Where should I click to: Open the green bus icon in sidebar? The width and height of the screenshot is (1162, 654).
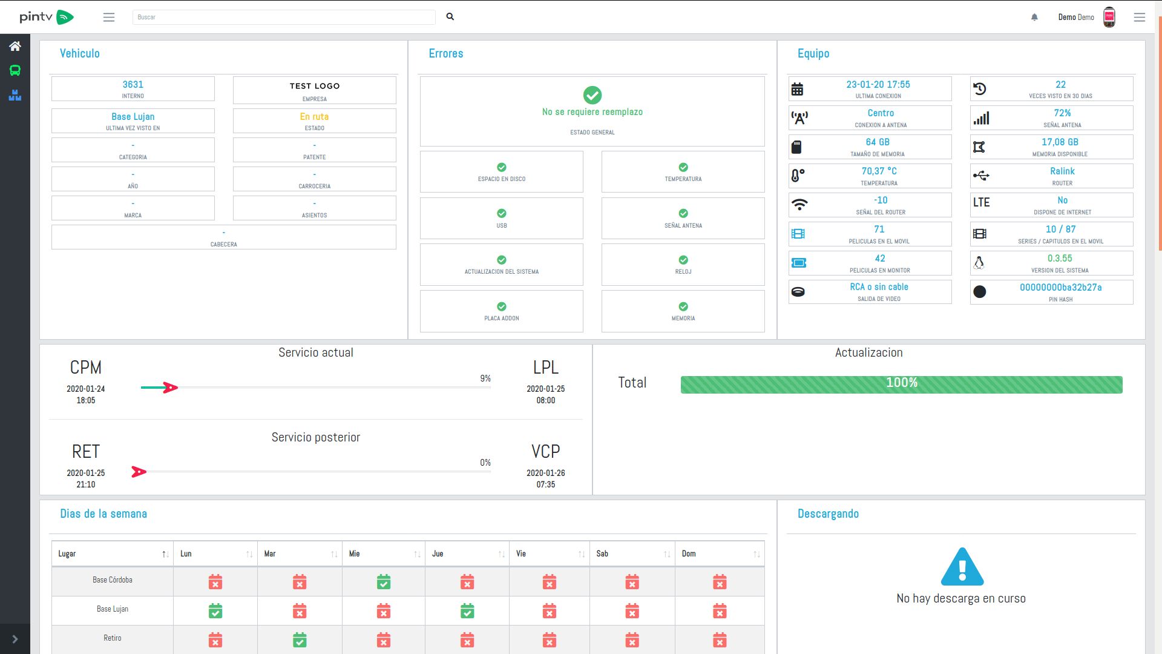tap(15, 71)
